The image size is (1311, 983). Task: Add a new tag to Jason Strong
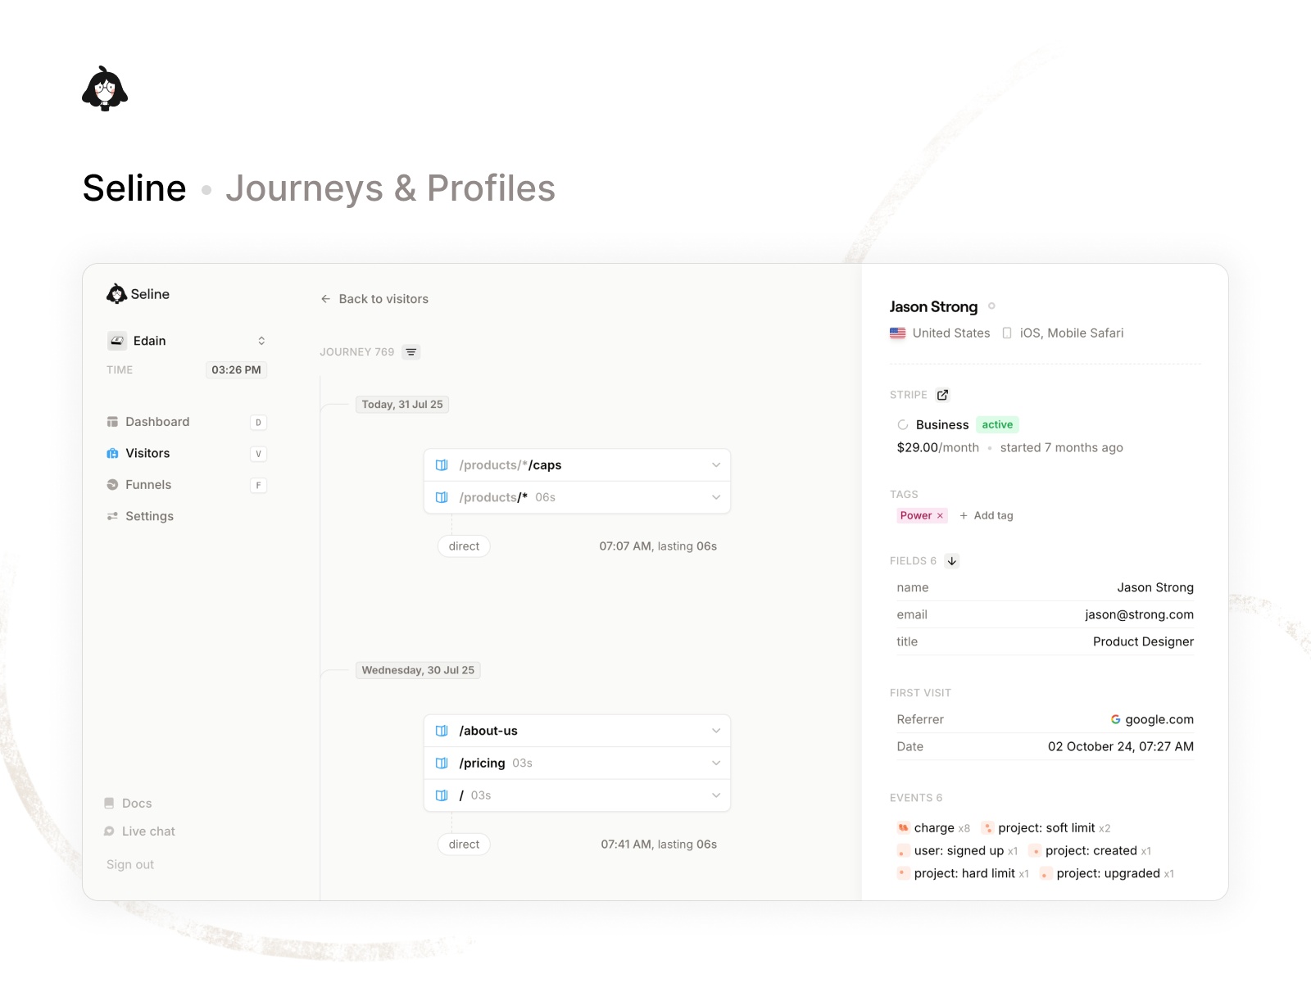coord(987,515)
